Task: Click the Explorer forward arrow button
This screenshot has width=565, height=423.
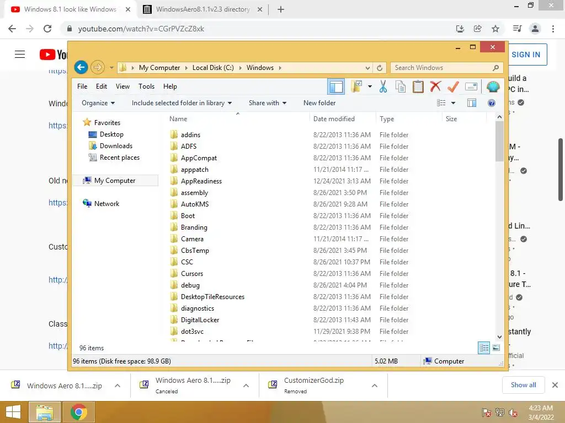Action: click(97, 67)
